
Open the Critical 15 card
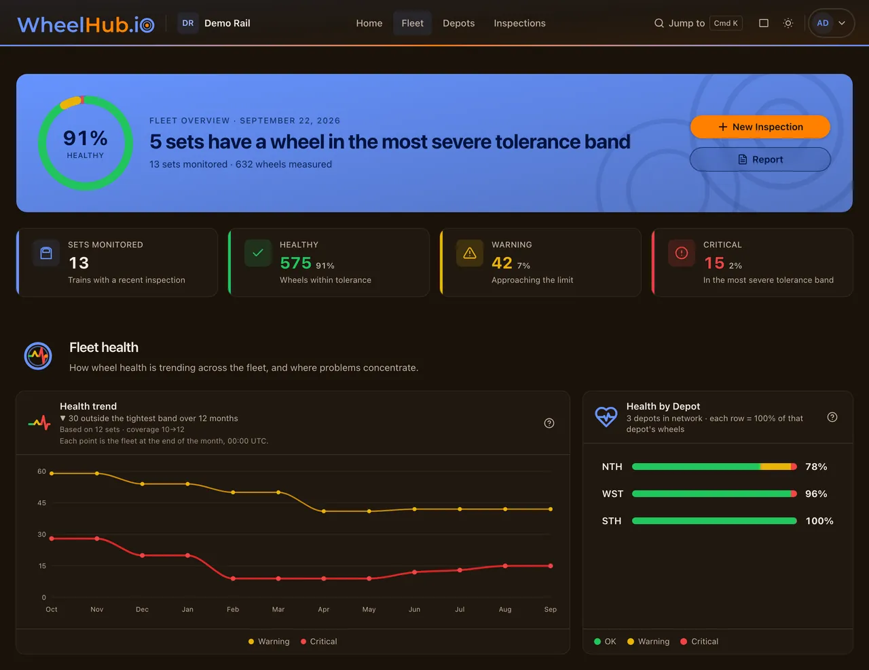tap(752, 262)
